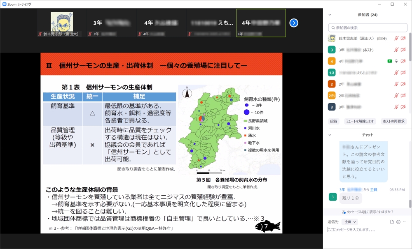Screen dimensions: 412x249
Task: Toggle the camera-off icon on the 2石 row
Action: 403,95
